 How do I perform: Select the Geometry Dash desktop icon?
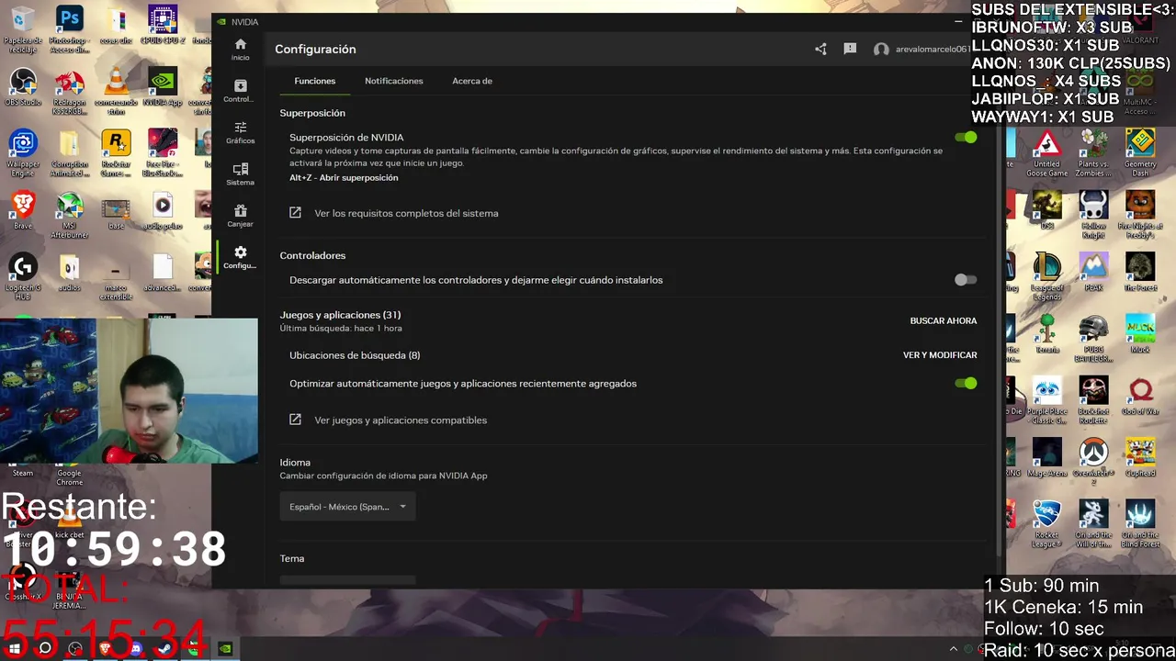tap(1140, 152)
